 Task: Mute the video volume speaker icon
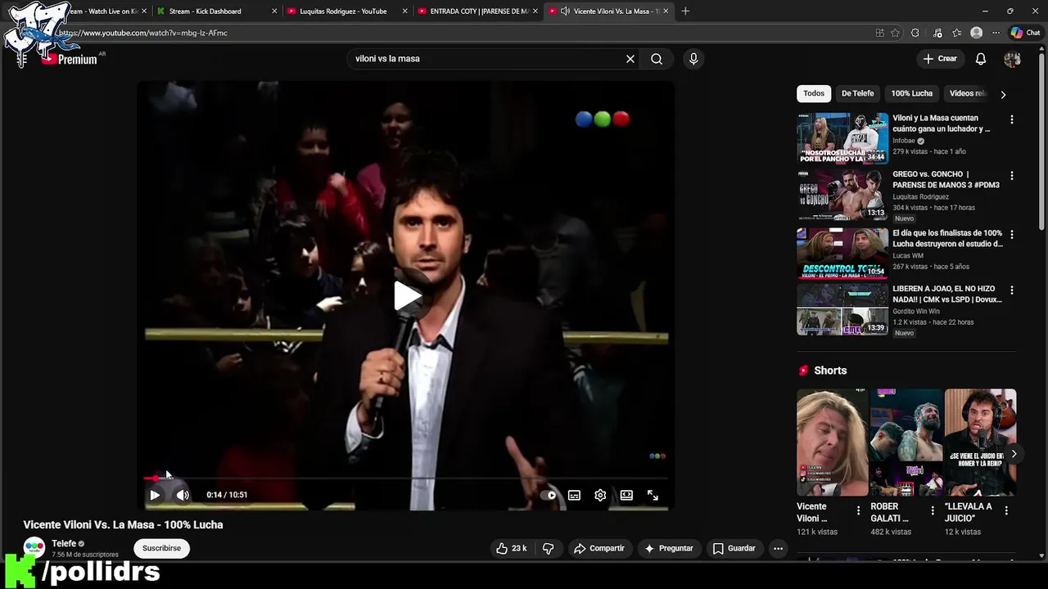click(x=183, y=495)
